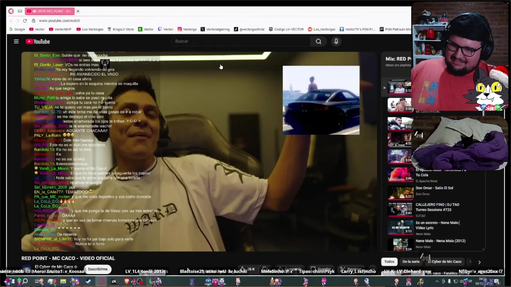Play Nene Malo - Nena Mala (2012)
The height and width of the screenshot is (287, 511).
click(440, 241)
